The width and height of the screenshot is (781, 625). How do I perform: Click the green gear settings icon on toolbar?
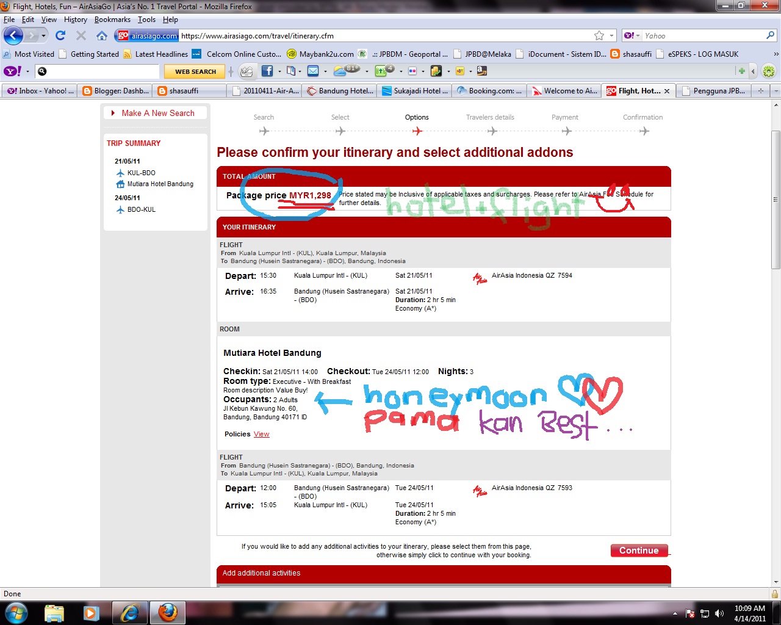point(769,71)
